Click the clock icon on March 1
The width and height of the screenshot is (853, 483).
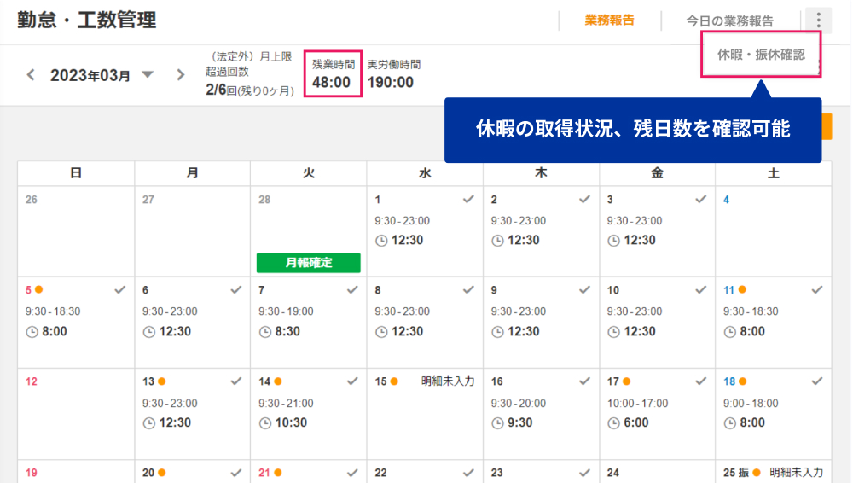tap(381, 241)
